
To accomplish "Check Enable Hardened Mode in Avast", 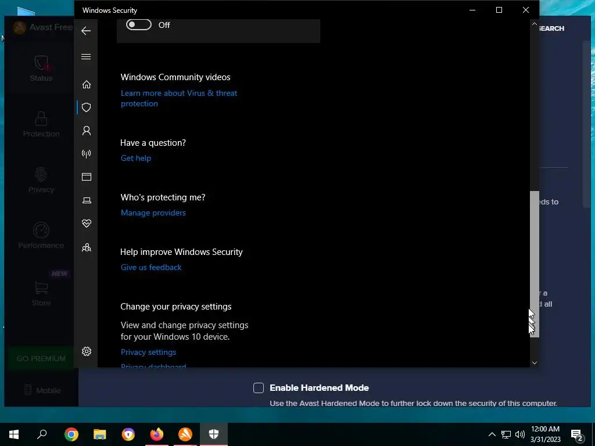I will click(259, 387).
